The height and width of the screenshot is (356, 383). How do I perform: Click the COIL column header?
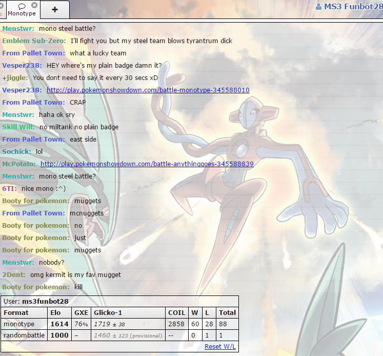click(177, 313)
